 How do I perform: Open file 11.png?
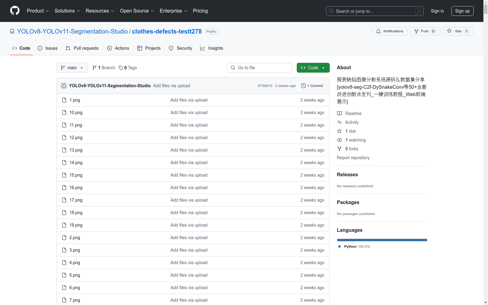[x=76, y=125]
